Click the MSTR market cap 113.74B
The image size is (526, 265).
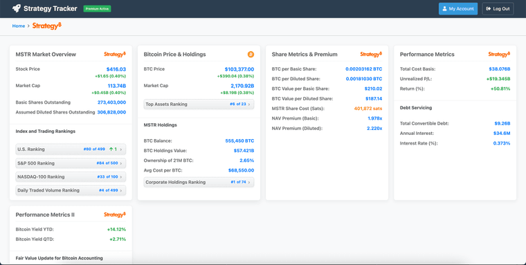point(117,86)
